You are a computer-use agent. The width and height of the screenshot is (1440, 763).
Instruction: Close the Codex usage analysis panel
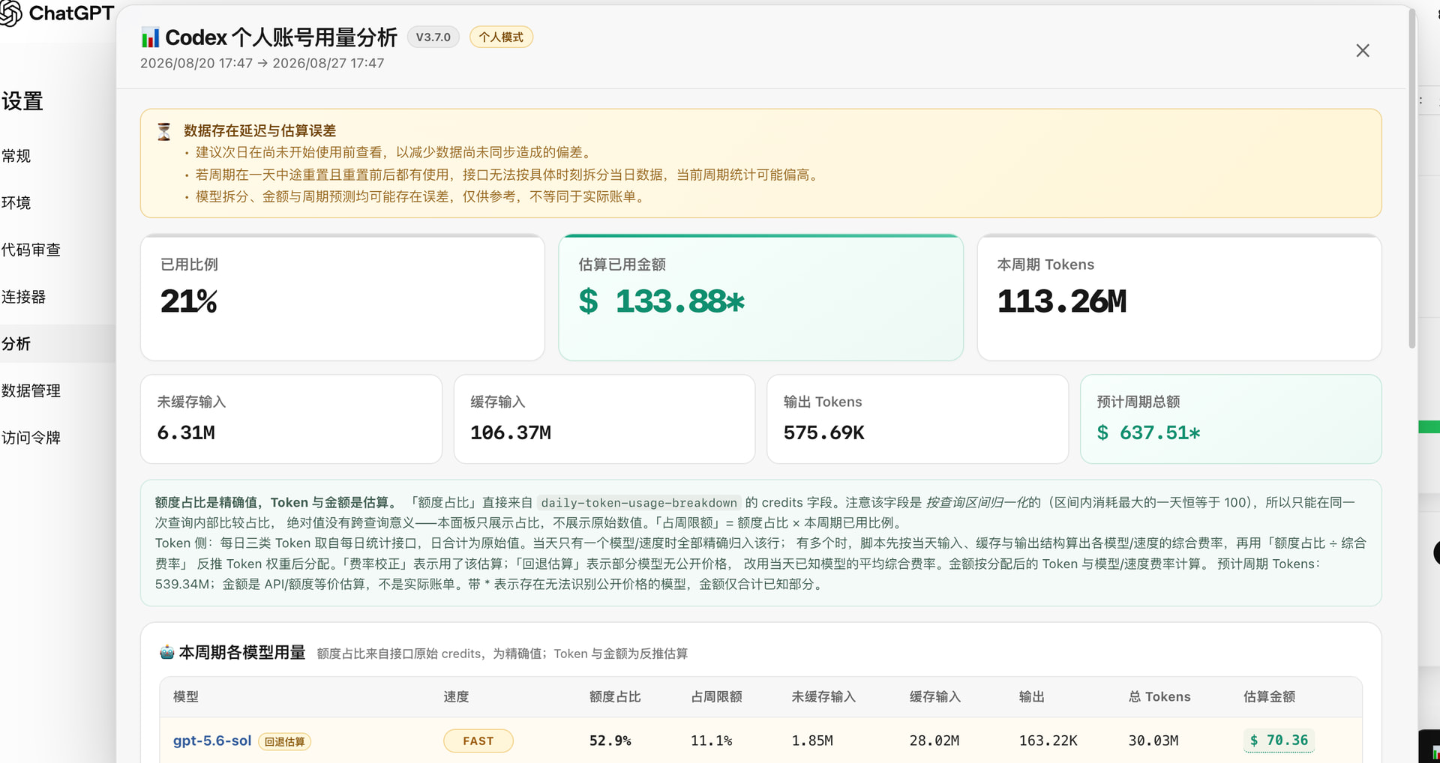point(1363,50)
